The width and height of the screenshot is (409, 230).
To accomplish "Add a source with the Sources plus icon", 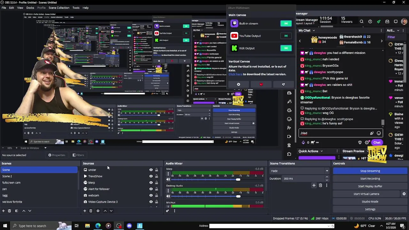I will [85, 211].
